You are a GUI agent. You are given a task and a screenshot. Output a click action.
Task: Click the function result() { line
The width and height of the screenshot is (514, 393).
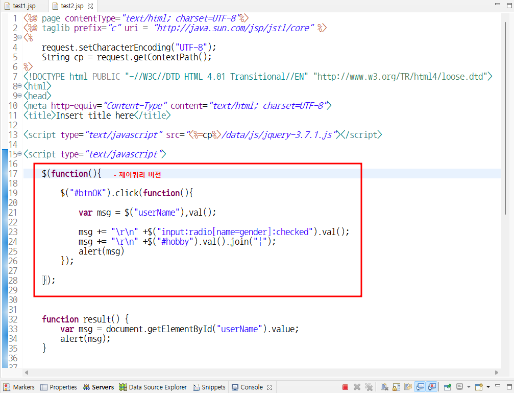(85, 319)
